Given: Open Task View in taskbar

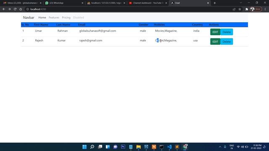Looking at the screenshot, I should 100,147.
